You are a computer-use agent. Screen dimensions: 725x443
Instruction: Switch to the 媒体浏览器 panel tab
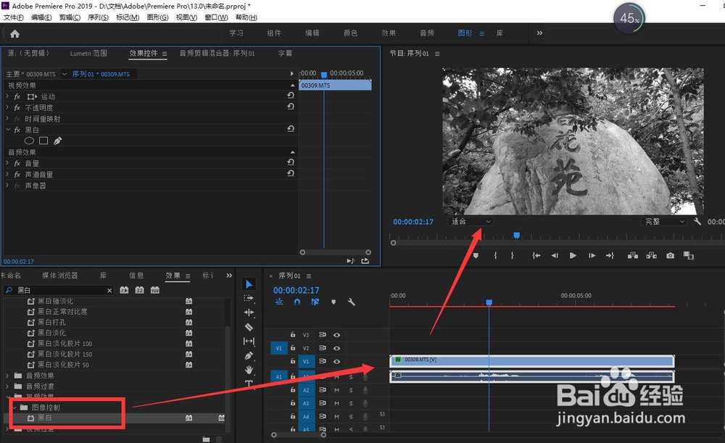(x=59, y=275)
